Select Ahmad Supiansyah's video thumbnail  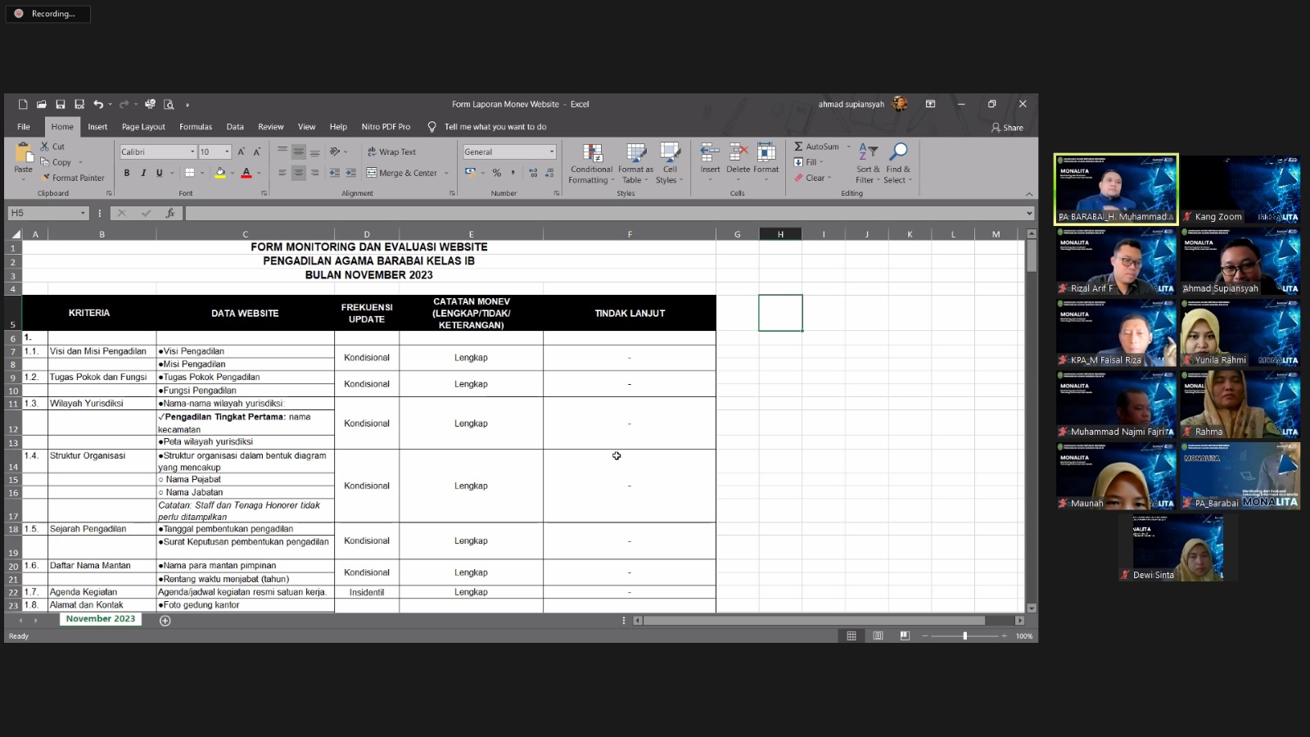click(1240, 262)
